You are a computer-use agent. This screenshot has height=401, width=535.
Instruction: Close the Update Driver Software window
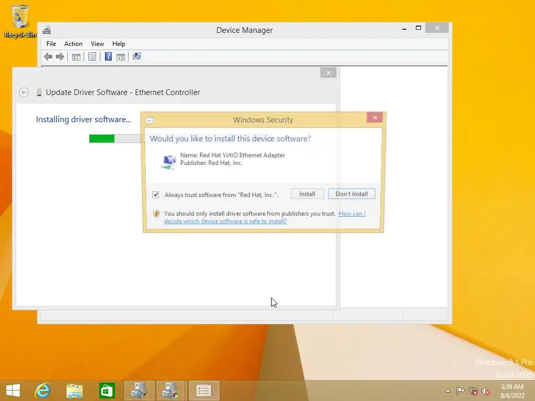[x=328, y=73]
